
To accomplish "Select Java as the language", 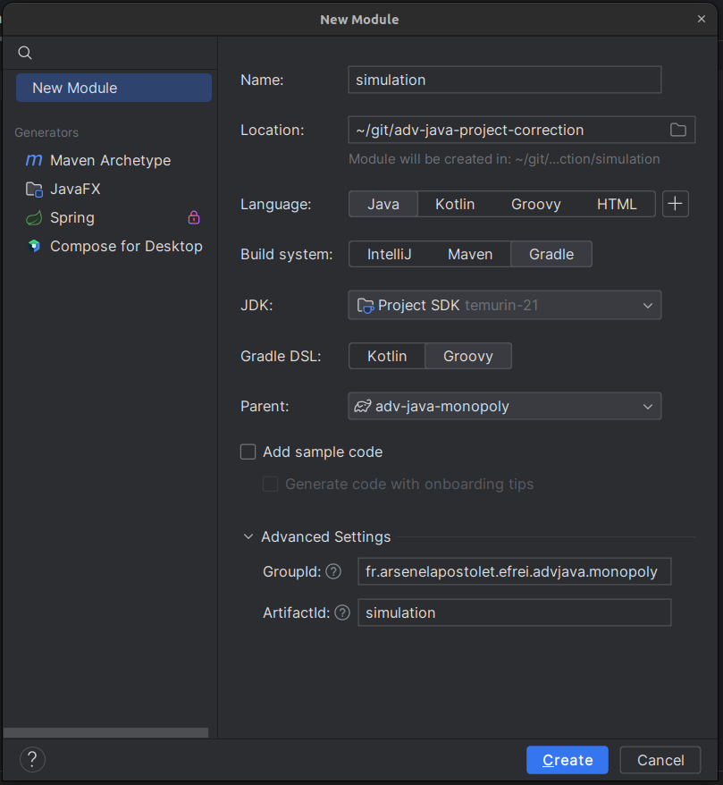I will tap(383, 204).
